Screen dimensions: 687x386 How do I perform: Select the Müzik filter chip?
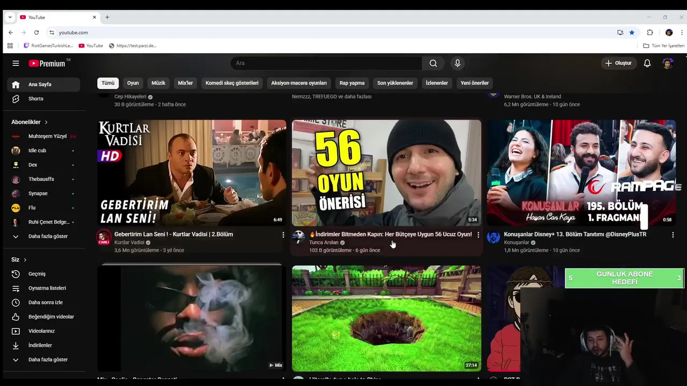point(158,83)
